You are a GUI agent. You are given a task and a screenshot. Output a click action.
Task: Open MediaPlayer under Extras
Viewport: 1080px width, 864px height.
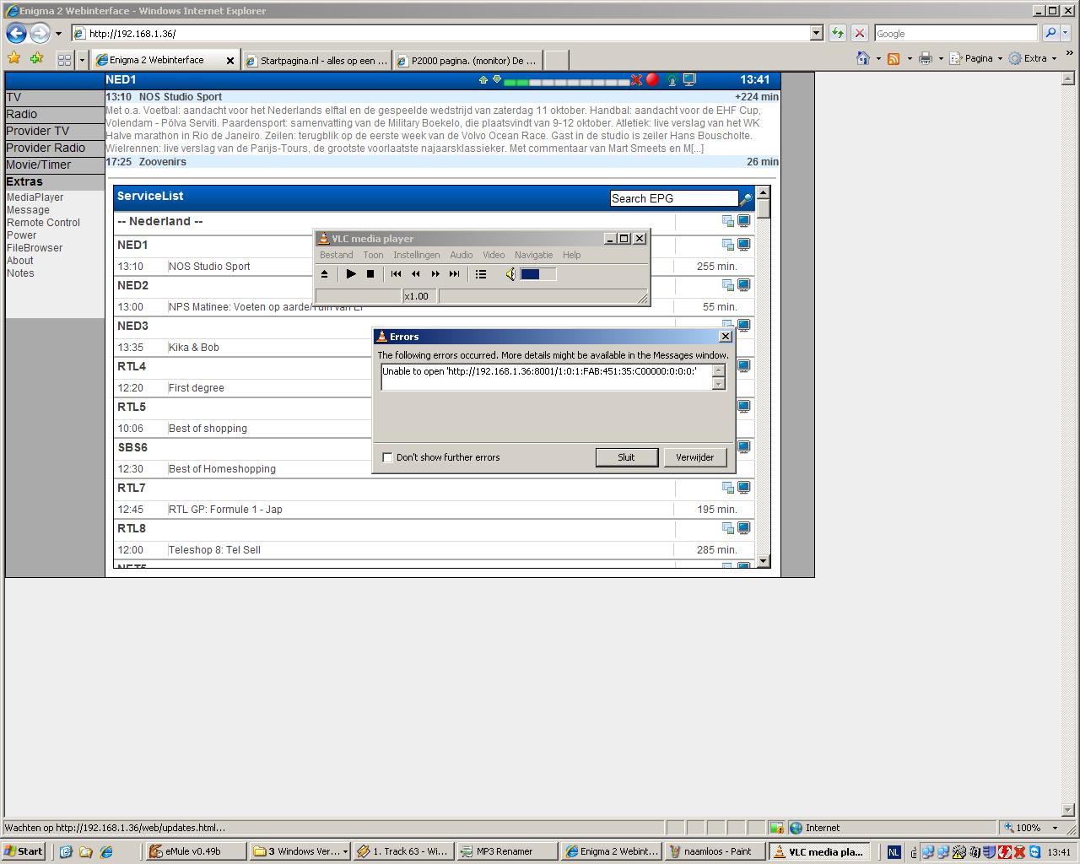[35, 197]
